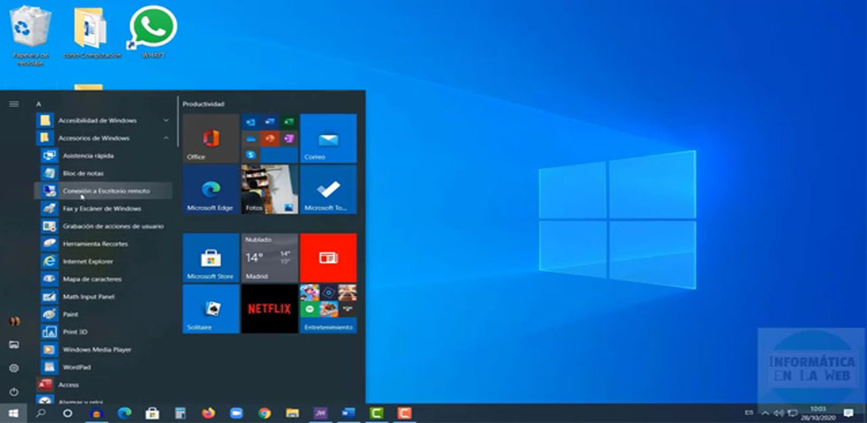
Task: Open the Correo mail tile
Action: point(329,138)
